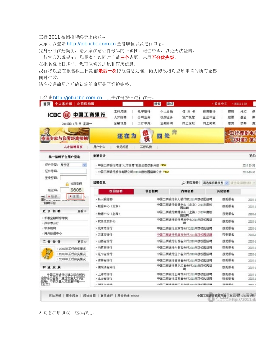Select the 社会招聘 tab
Image resolution: width=256 pixels, height=363 pixels.
(x=151, y=191)
